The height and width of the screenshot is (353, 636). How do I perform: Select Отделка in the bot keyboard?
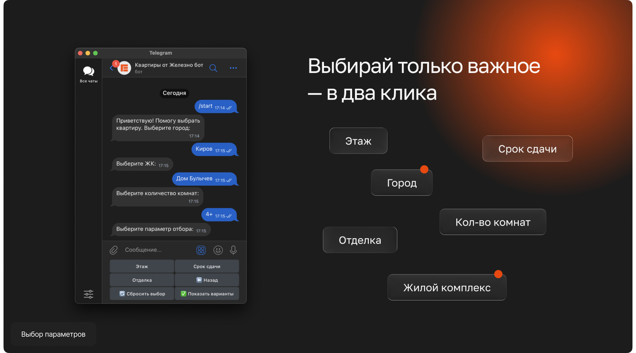pos(142,280)
